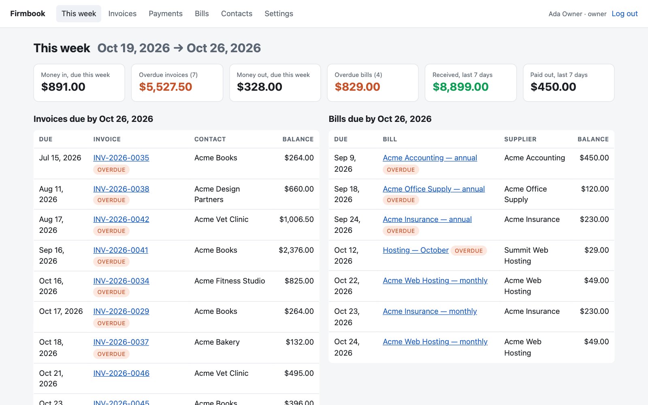Click the CONTACT column header

[x=210, y=139]
